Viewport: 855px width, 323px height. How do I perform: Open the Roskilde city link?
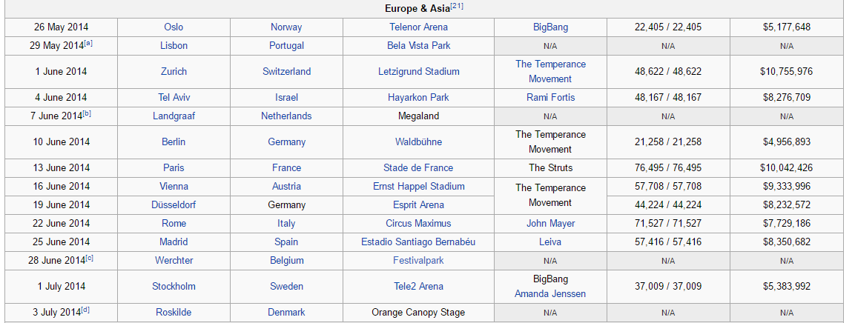pos(174,312)
